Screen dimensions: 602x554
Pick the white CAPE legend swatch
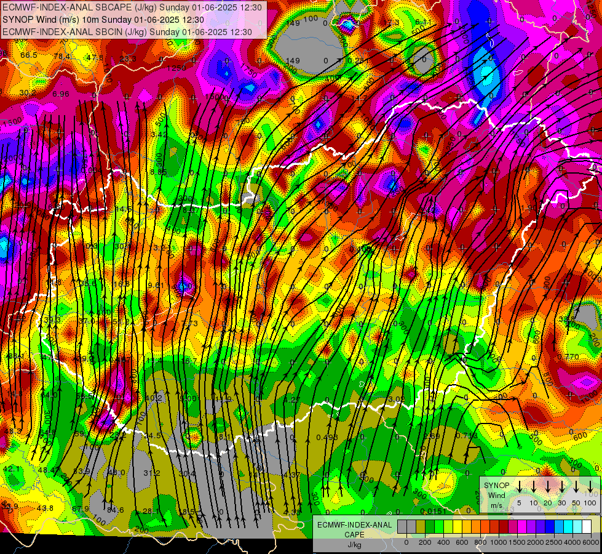tap(586, 527)
